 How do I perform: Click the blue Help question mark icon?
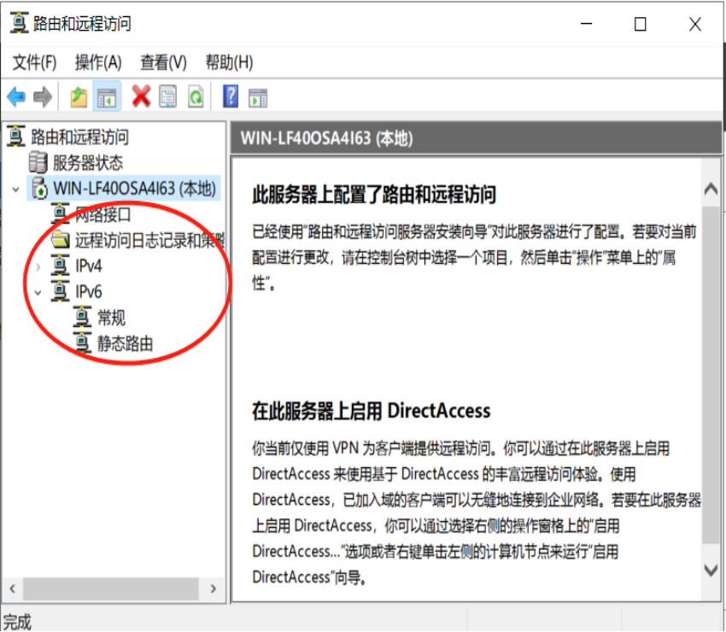(x=231, y=97)
